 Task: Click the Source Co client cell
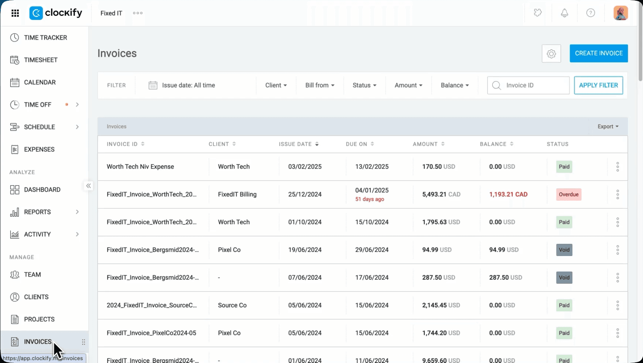click(232, 305)
